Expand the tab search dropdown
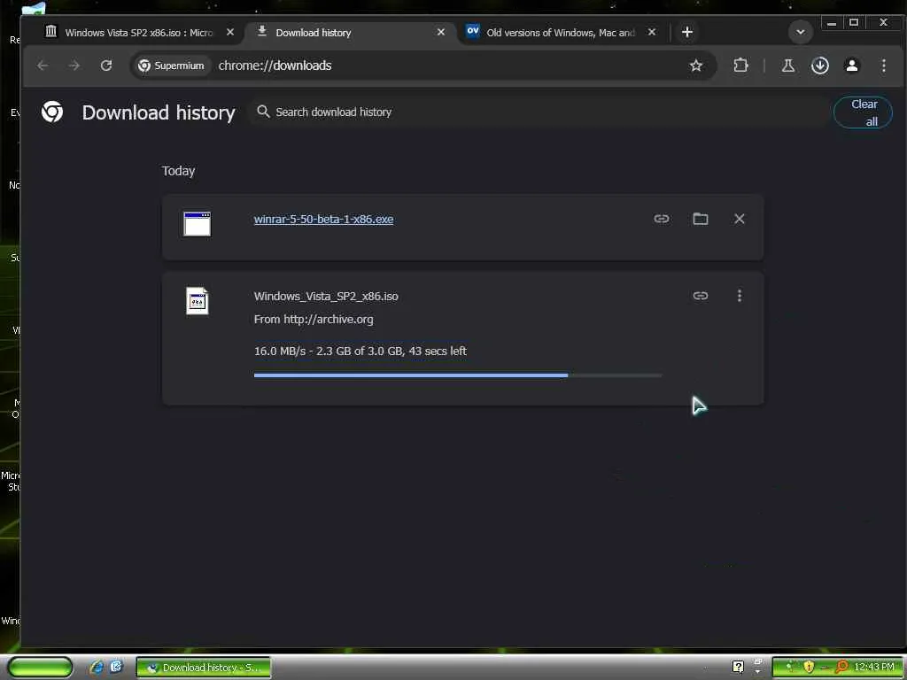907x680 pixels. pos(801,32)
